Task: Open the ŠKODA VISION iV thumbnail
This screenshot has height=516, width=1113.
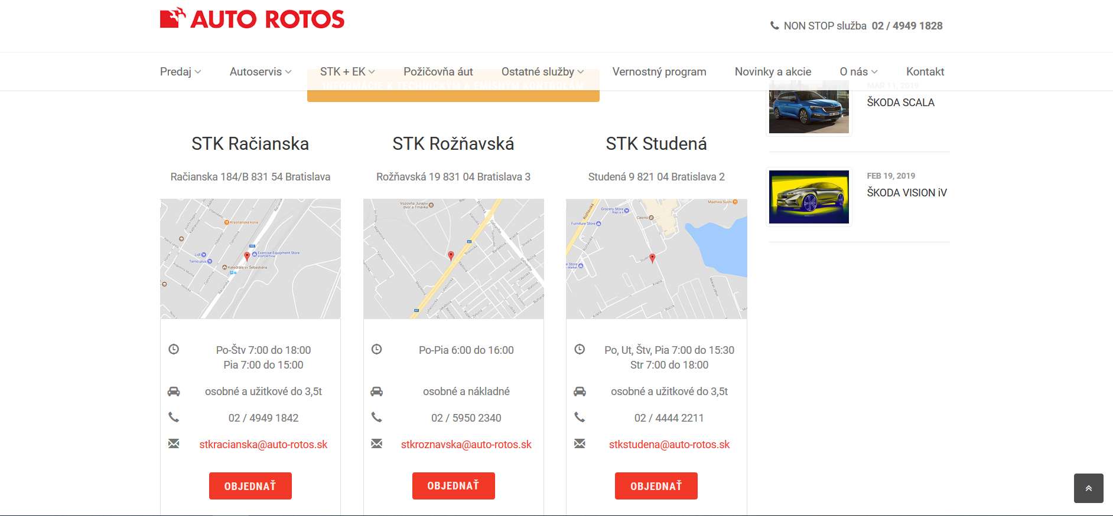Action: click(x=809, y=197)
